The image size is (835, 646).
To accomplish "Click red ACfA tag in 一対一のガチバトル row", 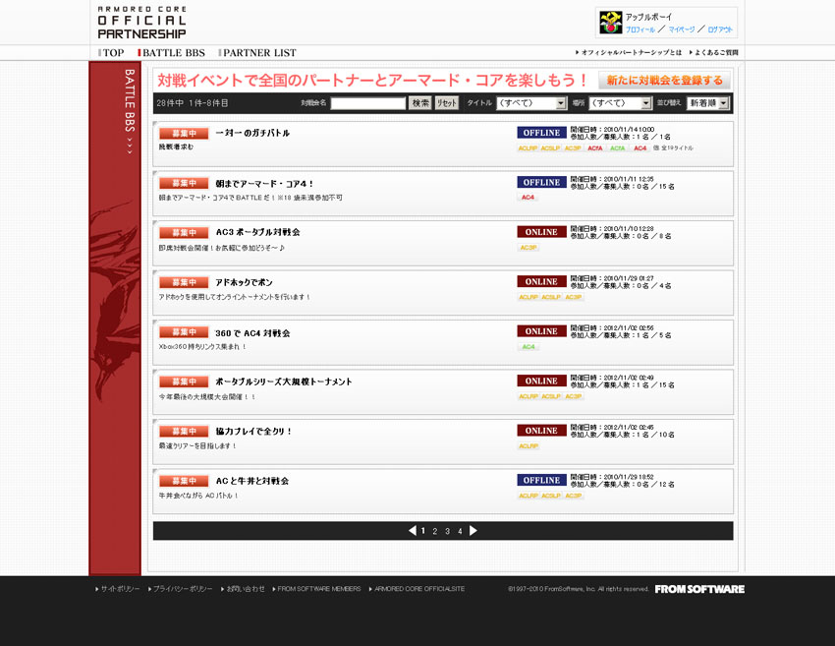I will point(595,148).
